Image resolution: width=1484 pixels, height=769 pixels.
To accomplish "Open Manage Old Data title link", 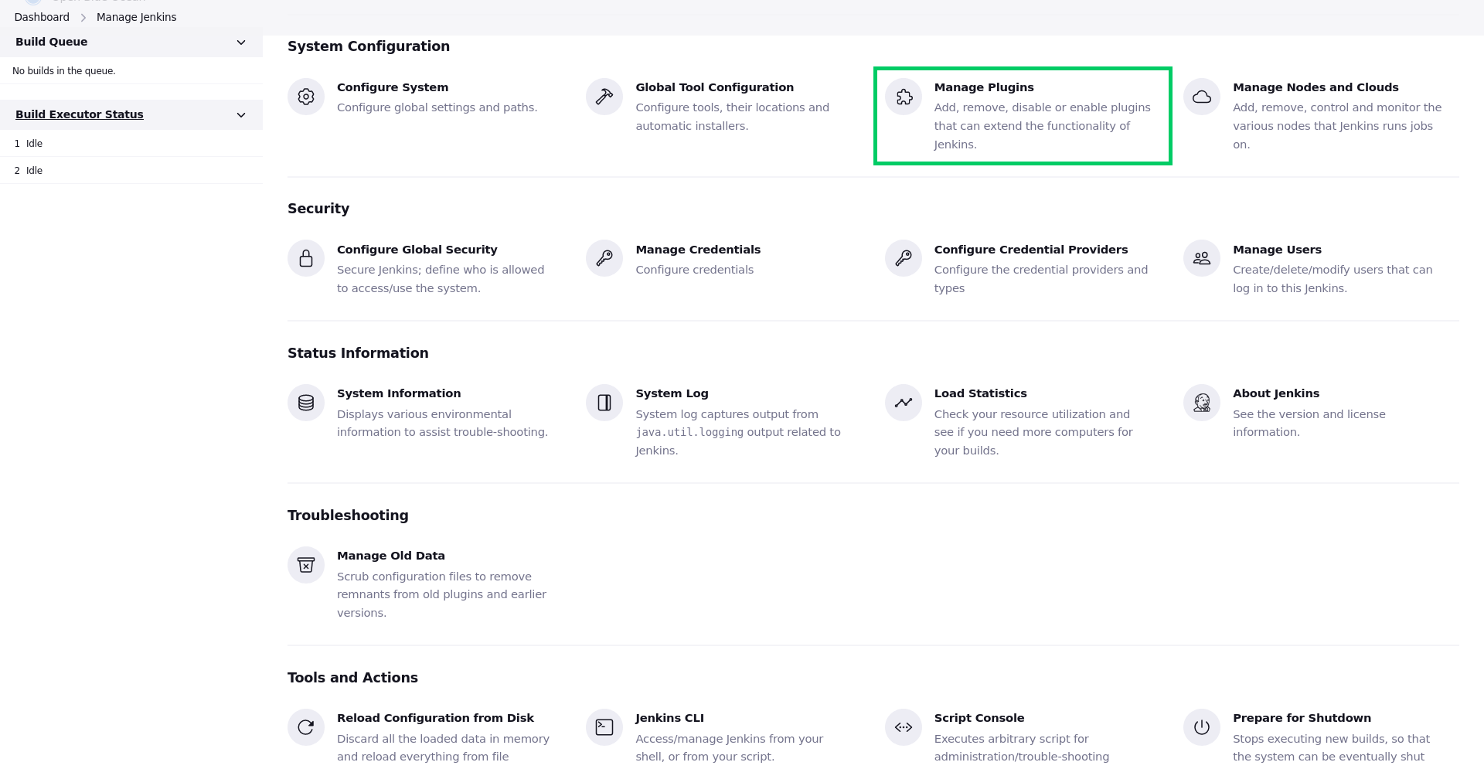I will click(x=391, y=556).
